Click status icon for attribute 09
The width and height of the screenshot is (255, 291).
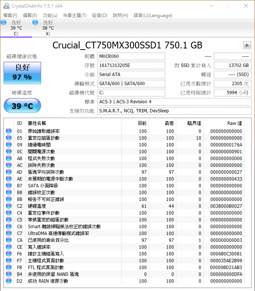(9, 145)
